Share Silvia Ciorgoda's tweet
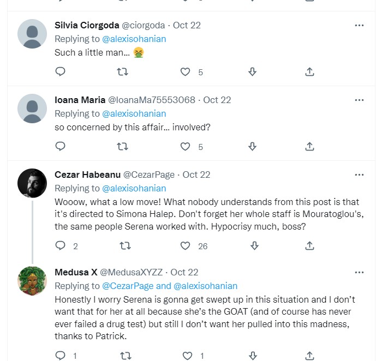Viewport: 376px width, 361px height. click(x=309, y=72)
